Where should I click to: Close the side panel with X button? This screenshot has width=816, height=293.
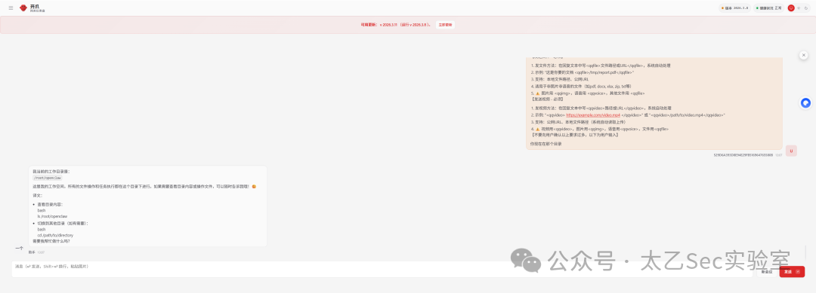(x=803, y=55)
